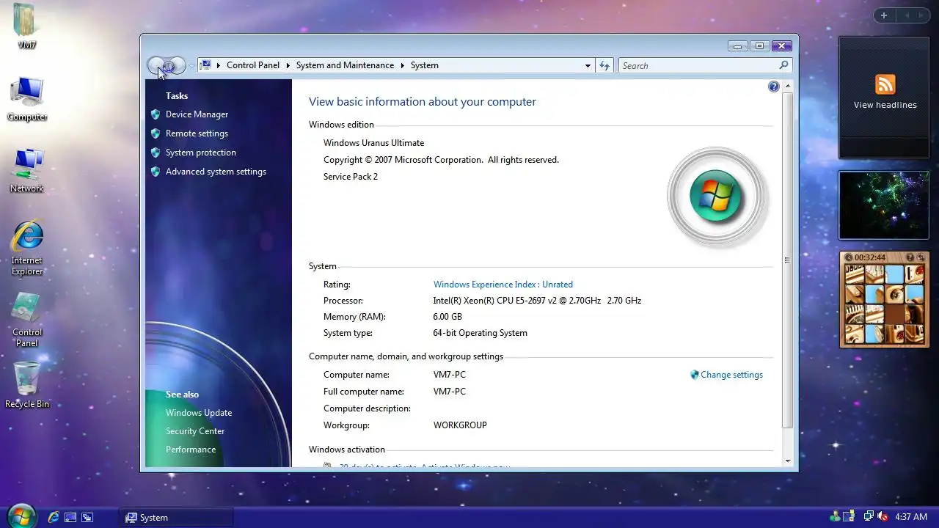Click the Show Desktop Quick Launch icon
Screen dimensions: 939x528
[x=70, y=517]
